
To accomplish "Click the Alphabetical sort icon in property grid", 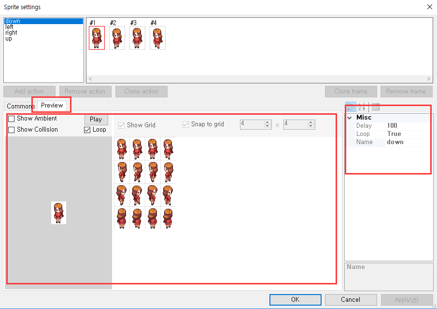I will [x=362, y=107].
